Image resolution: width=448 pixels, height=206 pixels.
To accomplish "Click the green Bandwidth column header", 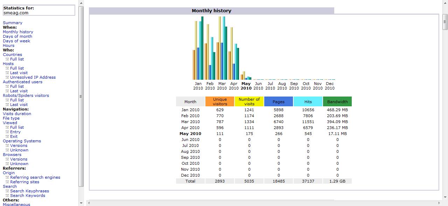I will [337, 101].
